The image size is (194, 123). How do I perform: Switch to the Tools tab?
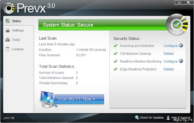point(16,40)
